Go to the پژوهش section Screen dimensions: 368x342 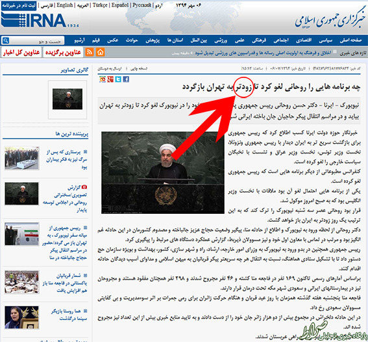[x=153, y=40]
